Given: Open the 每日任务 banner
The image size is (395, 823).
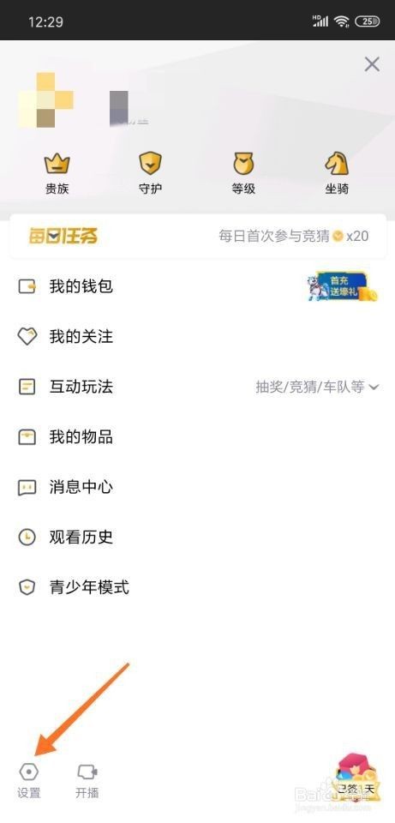Looking at the screenshot, I should pyautogui.click(x=198, y=237).
